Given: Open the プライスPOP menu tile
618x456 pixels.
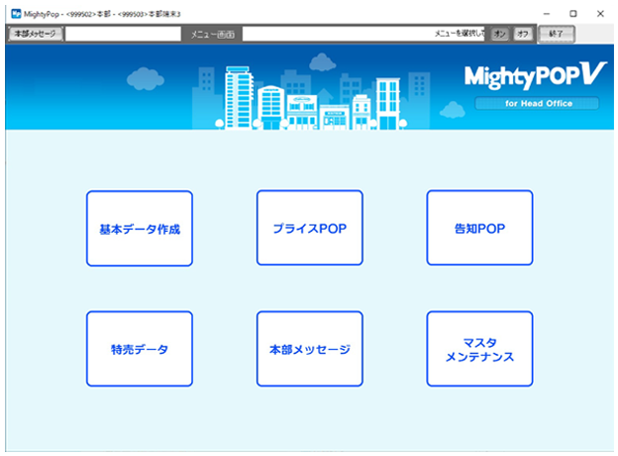Looking at the screenshot, I should click(309, 228).
